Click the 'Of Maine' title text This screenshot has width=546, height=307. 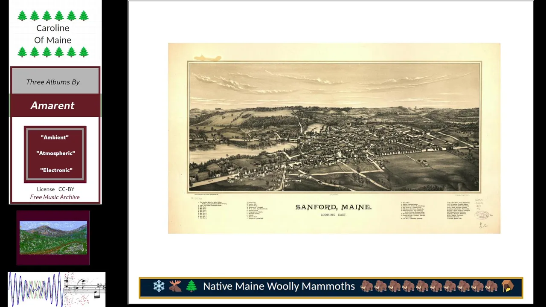click(53, 40)
